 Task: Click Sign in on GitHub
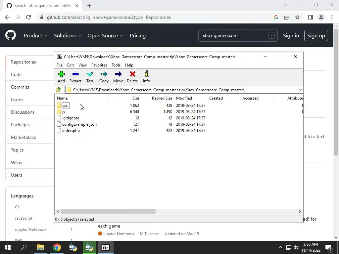291,36
